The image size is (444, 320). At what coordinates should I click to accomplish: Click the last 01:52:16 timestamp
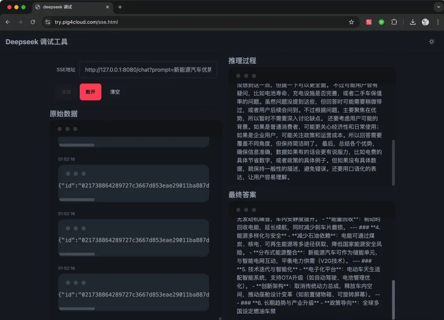66,268
